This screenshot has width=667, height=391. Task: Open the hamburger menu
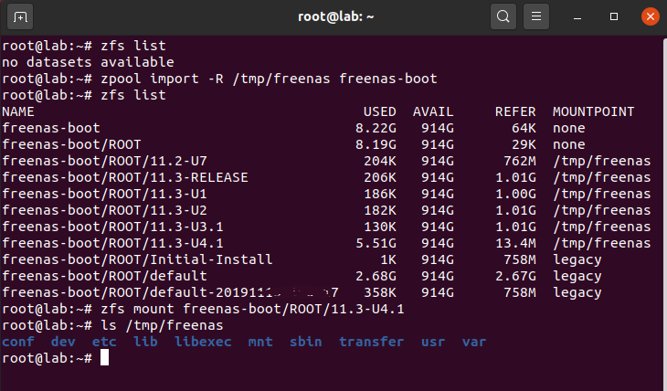click(537, 16)
